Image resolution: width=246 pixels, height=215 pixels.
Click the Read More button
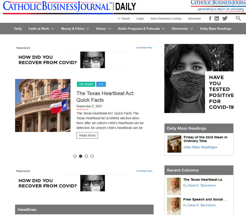[87, 135]
